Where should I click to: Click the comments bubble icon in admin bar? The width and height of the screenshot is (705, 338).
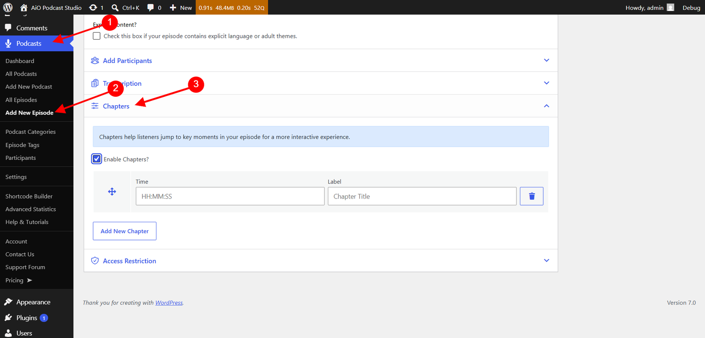150,7
